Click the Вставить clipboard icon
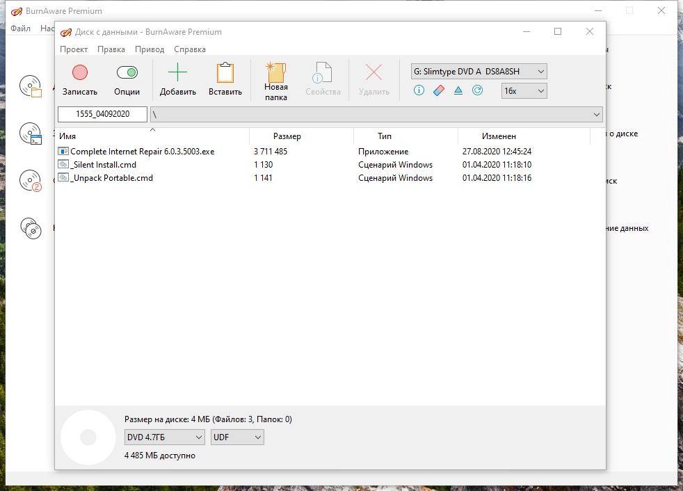Viewport: 683px width, 491px height. pyautogui.click(x=225, y=72)
